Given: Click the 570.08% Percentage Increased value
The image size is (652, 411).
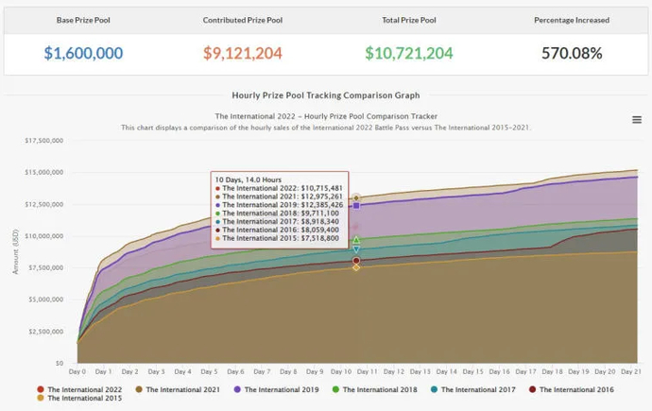Looking at the screenshot, I should (x=571, y=53).
